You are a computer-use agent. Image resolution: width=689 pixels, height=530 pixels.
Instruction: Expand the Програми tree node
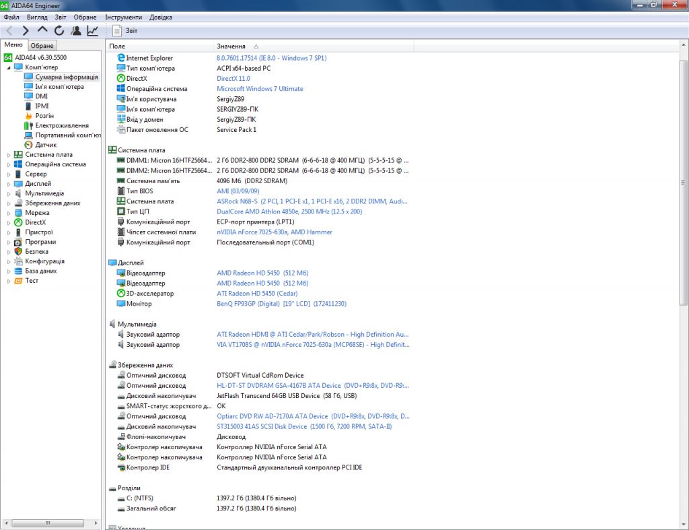click(x=9, y=242)
